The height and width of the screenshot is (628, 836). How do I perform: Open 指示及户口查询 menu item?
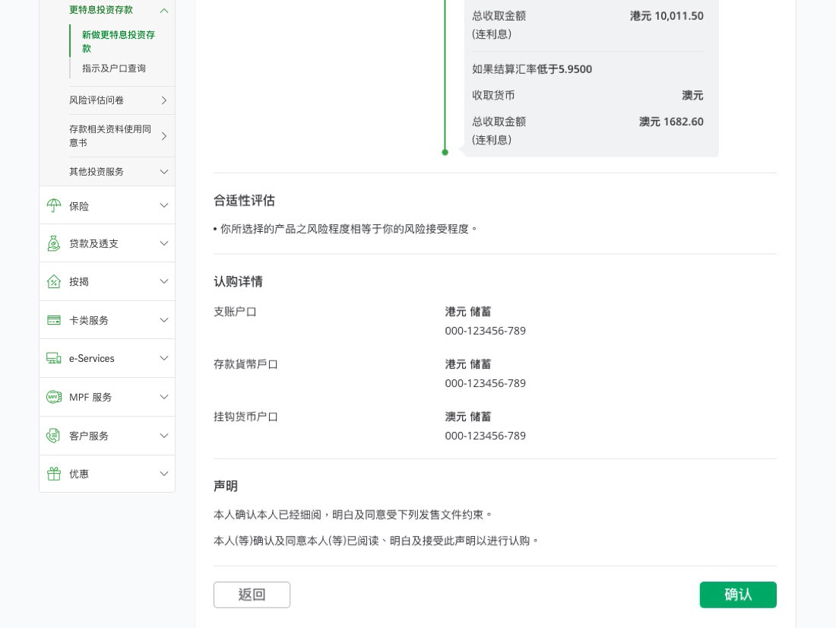(x=113, y=68)
